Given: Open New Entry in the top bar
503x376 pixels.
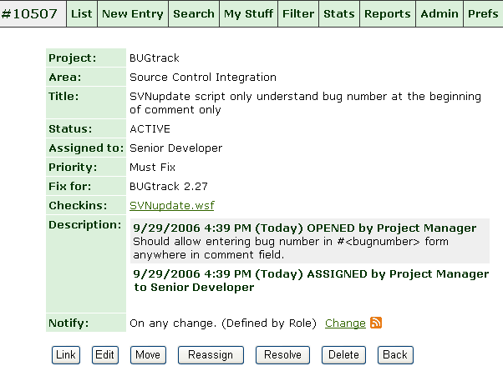Looking at the screenshot, I should coord(133,13).
